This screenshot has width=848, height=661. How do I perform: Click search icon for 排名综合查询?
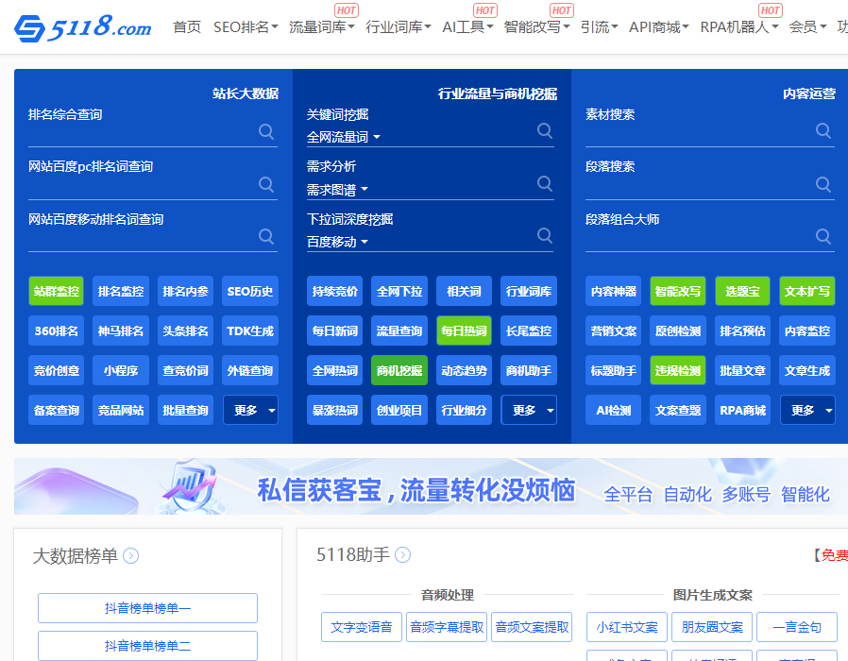click(266, 131)
